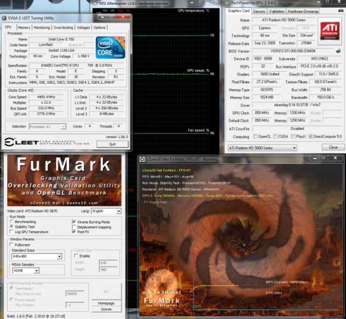Screen dimensions: 346x319
Task: Click the Intel Core i5 logo badge
Action: pyautogui.click(x=111, y=48)
